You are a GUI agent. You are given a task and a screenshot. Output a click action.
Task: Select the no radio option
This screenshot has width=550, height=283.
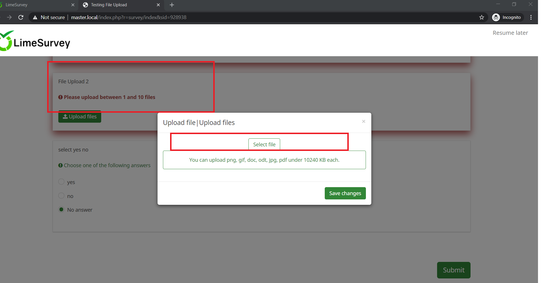(61, 196)
